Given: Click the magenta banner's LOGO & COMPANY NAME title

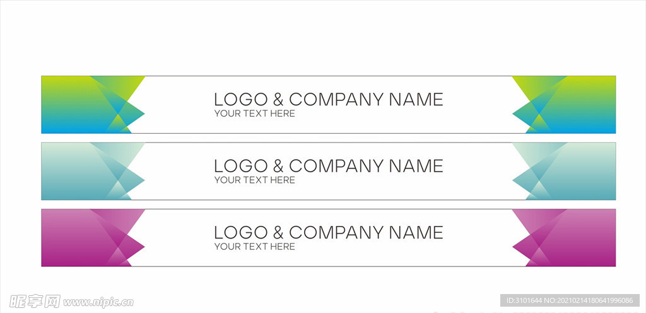Looking at the screenshot, I should point(328,232).
